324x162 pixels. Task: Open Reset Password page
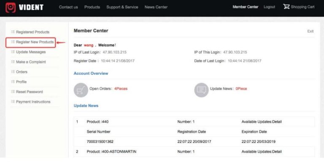point(30,92)
